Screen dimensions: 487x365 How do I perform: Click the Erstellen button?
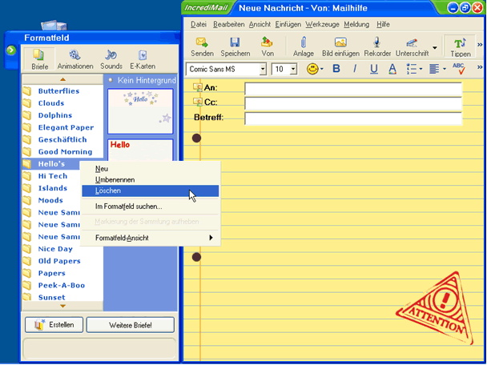click(x=54, y=325)
